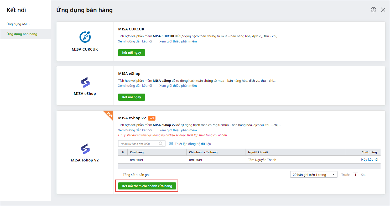Focus the Nhập từ khóa tìm kiếm field

[142, 144]
